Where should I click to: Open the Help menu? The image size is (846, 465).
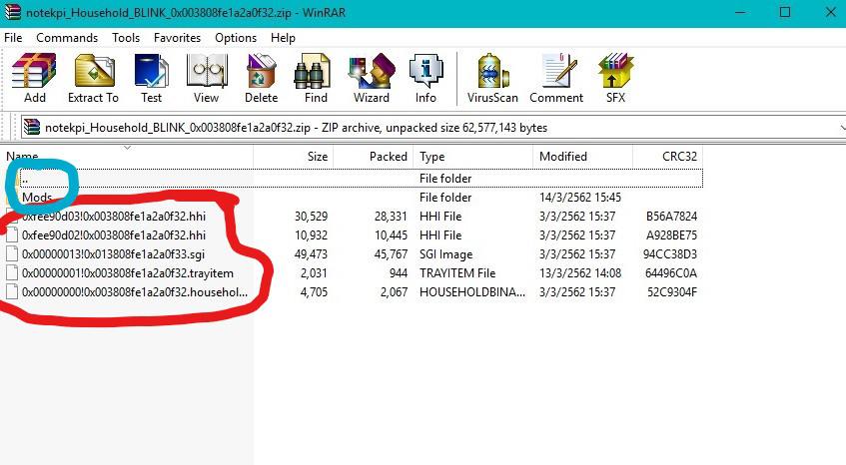[283, 38]
